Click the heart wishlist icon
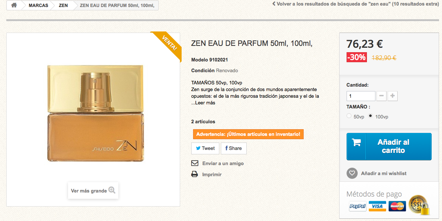This screenshot has width=442, height=221. pyautogui.click(x=352, y=173)
